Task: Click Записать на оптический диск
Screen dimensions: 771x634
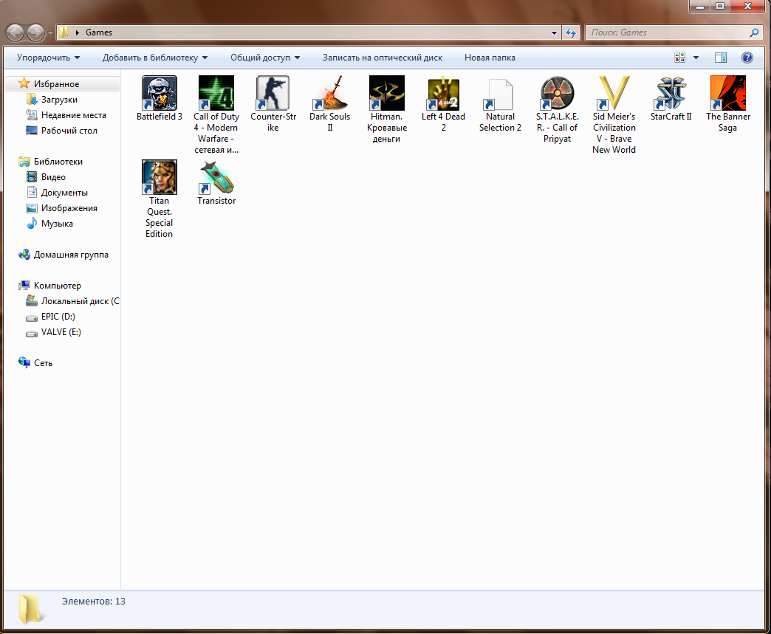Action: click(382, 58)
